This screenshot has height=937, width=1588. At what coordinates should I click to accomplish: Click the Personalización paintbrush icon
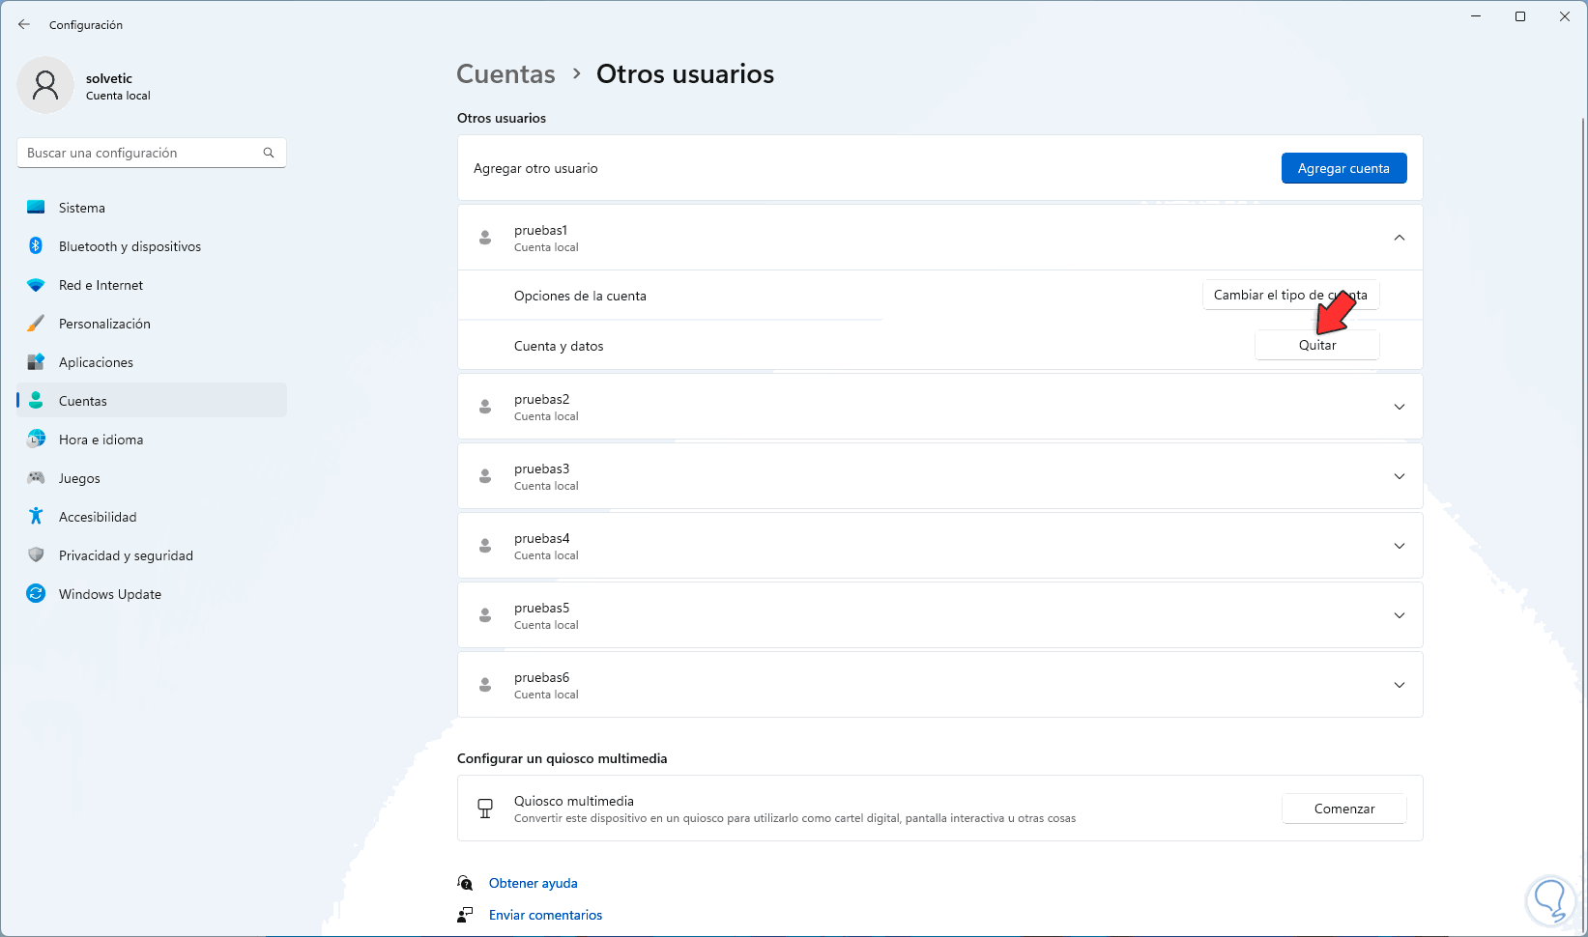[x=36, y=324]
